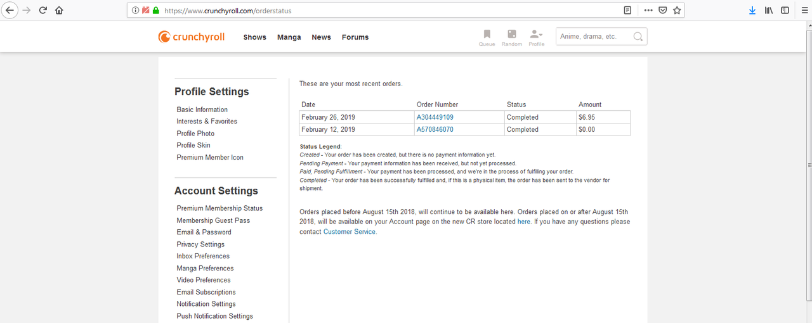Go back with the browser back arrow
Viewport: 812px width, 323px height.
(x=10, y=10)
